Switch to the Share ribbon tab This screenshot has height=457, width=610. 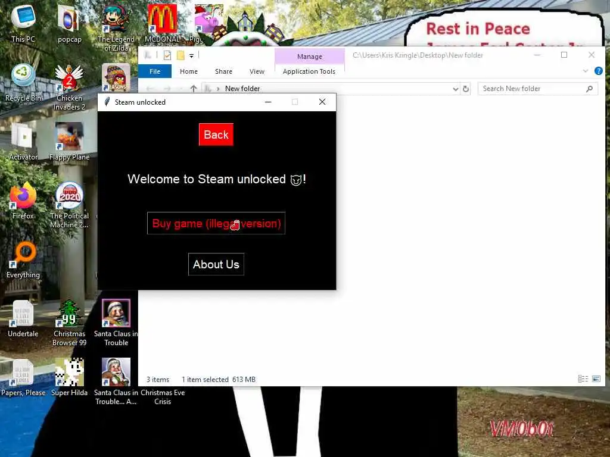point(224,71)
